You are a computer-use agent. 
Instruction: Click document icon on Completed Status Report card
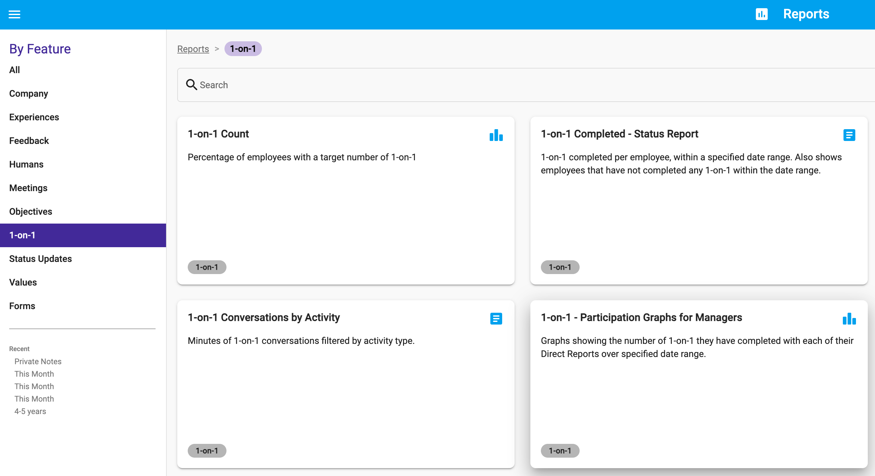849,135
